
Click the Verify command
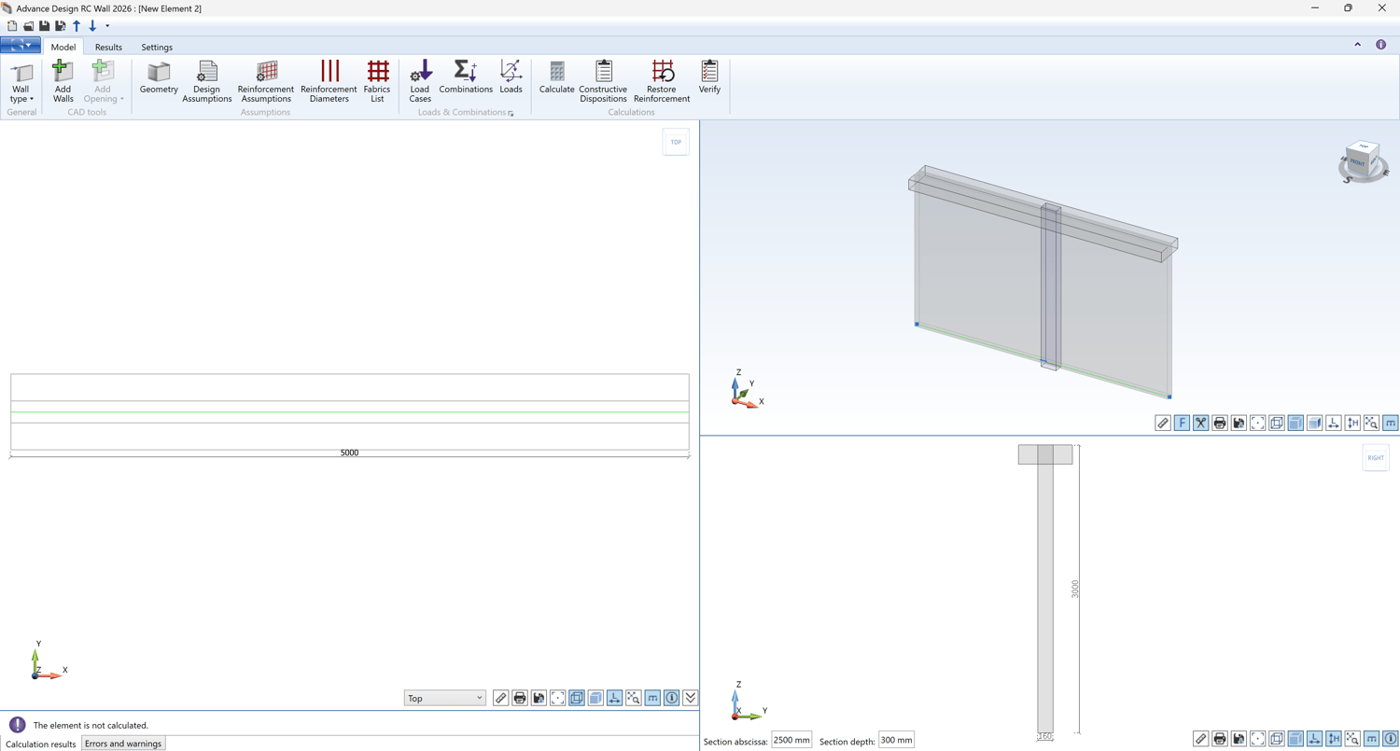click(x=709, y=78)
